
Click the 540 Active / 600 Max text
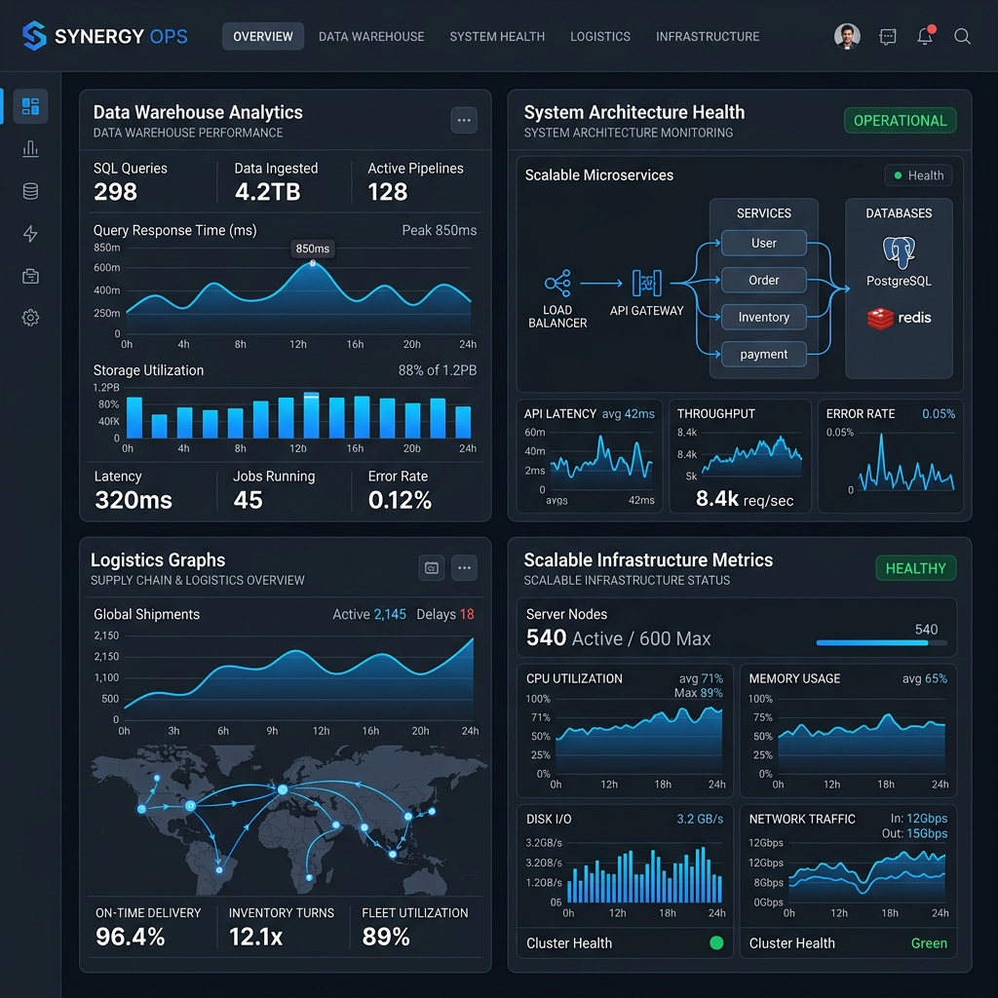pos(618,637)
